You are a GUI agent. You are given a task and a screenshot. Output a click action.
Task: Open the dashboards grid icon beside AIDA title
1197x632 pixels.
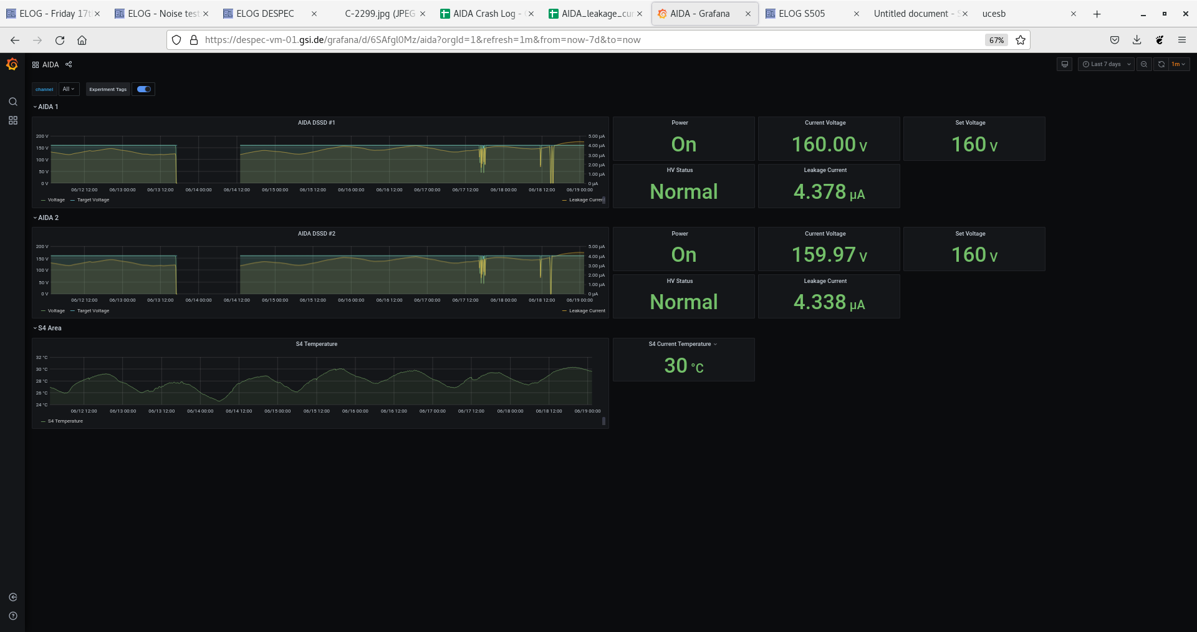tap(36, 65)
